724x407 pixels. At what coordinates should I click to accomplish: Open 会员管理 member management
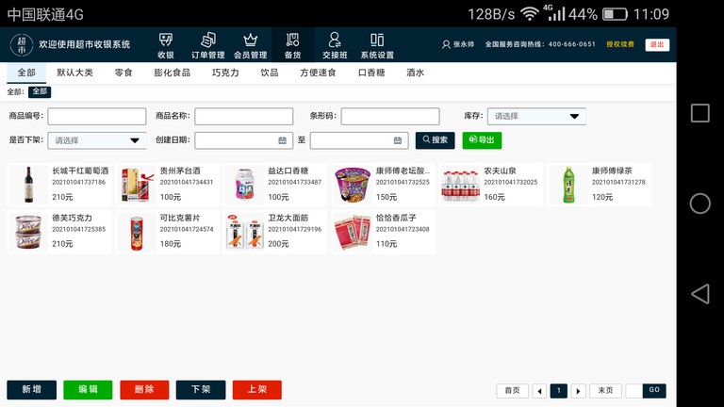[250, 44]
